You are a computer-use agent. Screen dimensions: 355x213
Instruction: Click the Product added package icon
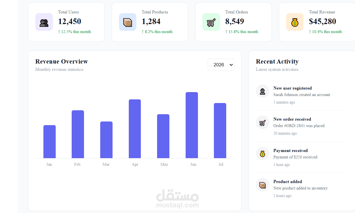coord(263,185)
